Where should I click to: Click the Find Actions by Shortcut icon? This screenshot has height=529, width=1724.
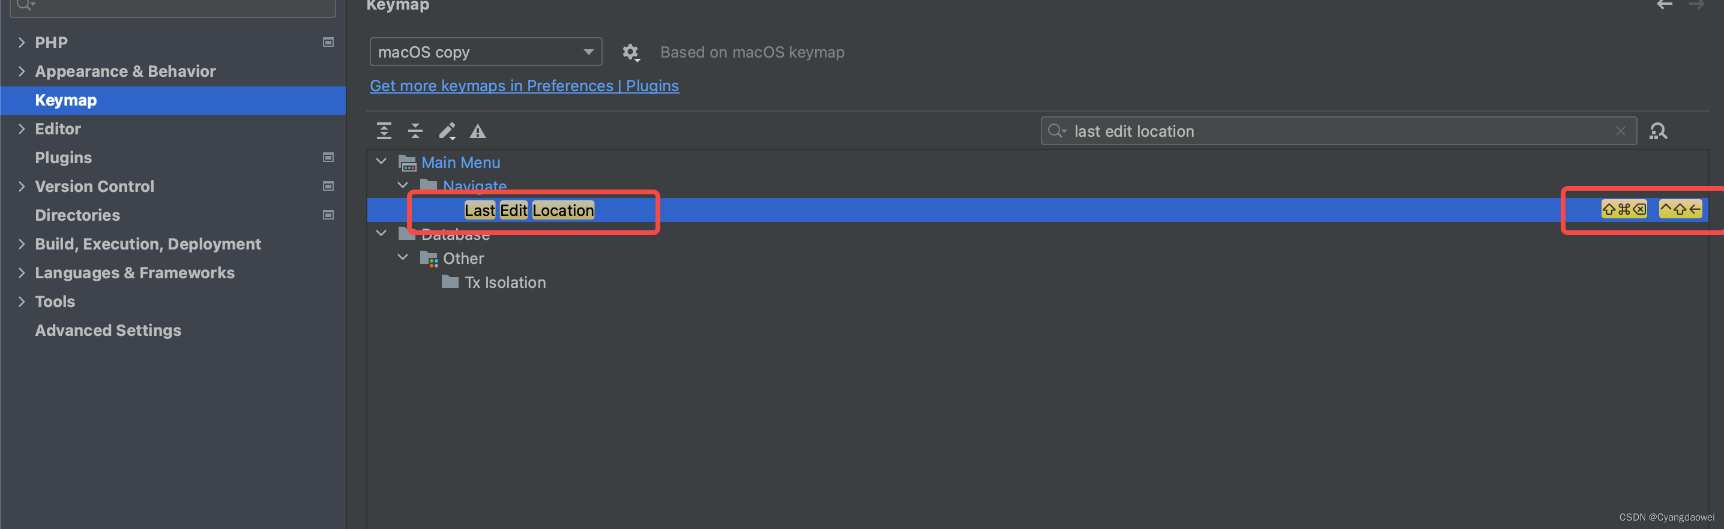[x=1658, y=131]
